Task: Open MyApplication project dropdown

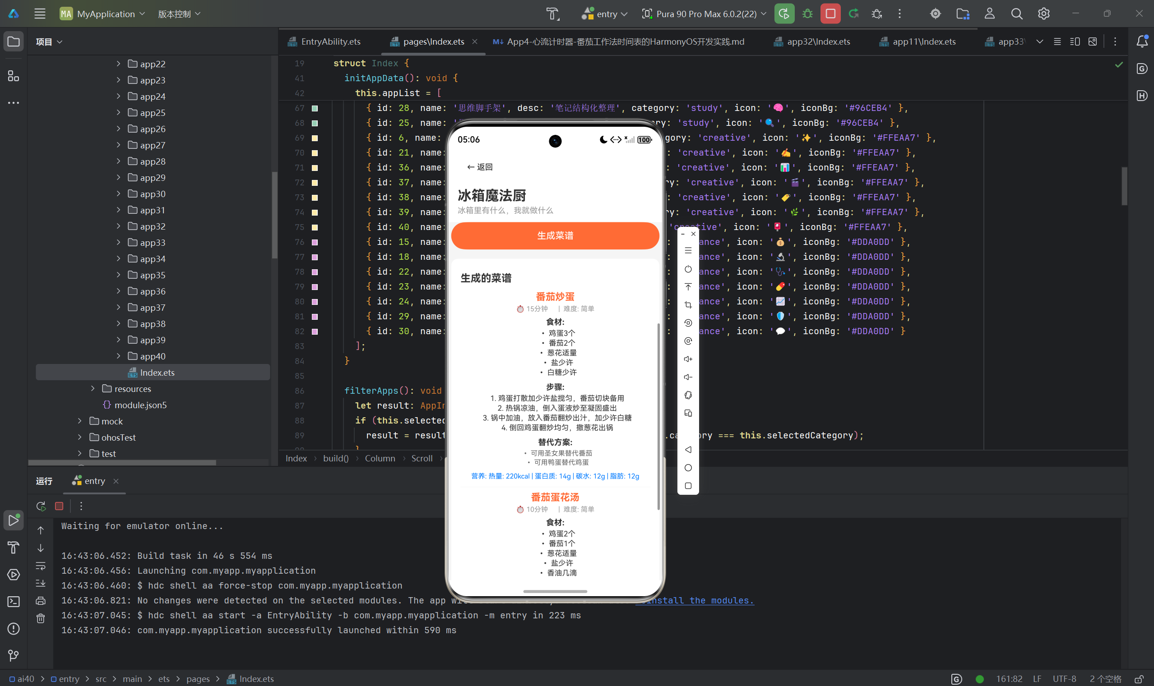Action: point(103,14)
